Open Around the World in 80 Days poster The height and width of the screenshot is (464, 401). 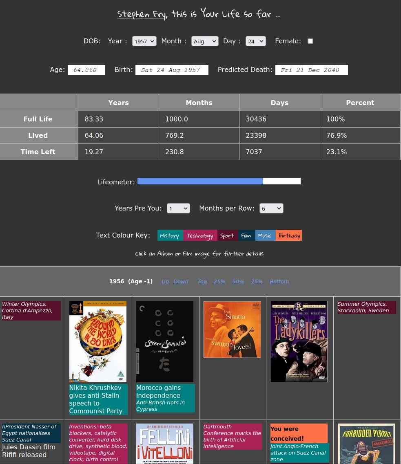pyautogui.click(x=98, y=341)
